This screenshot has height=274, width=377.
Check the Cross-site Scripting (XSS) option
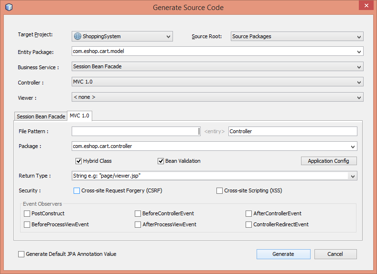click(219, 191)
